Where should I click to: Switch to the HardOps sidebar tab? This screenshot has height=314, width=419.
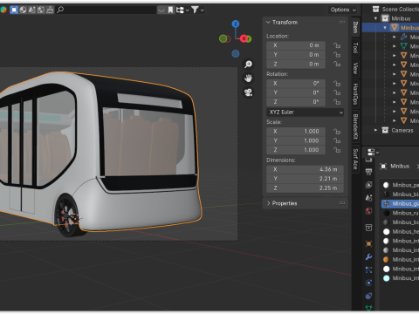(x=355, y=94)
